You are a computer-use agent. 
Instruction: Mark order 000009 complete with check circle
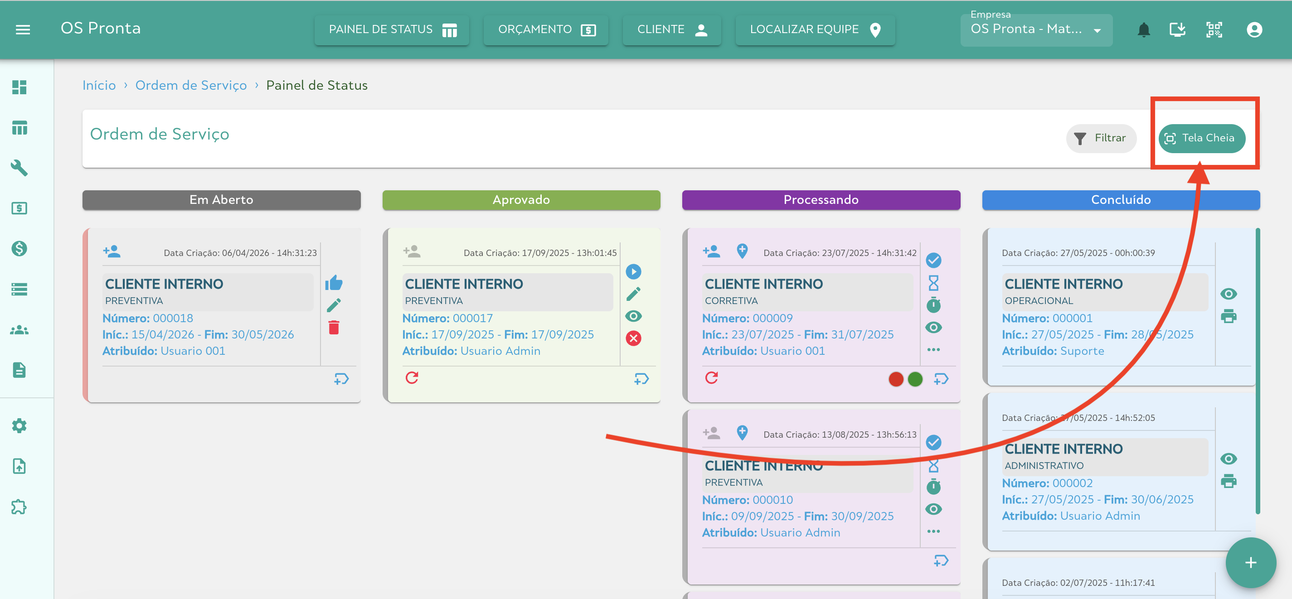[933, 260]
